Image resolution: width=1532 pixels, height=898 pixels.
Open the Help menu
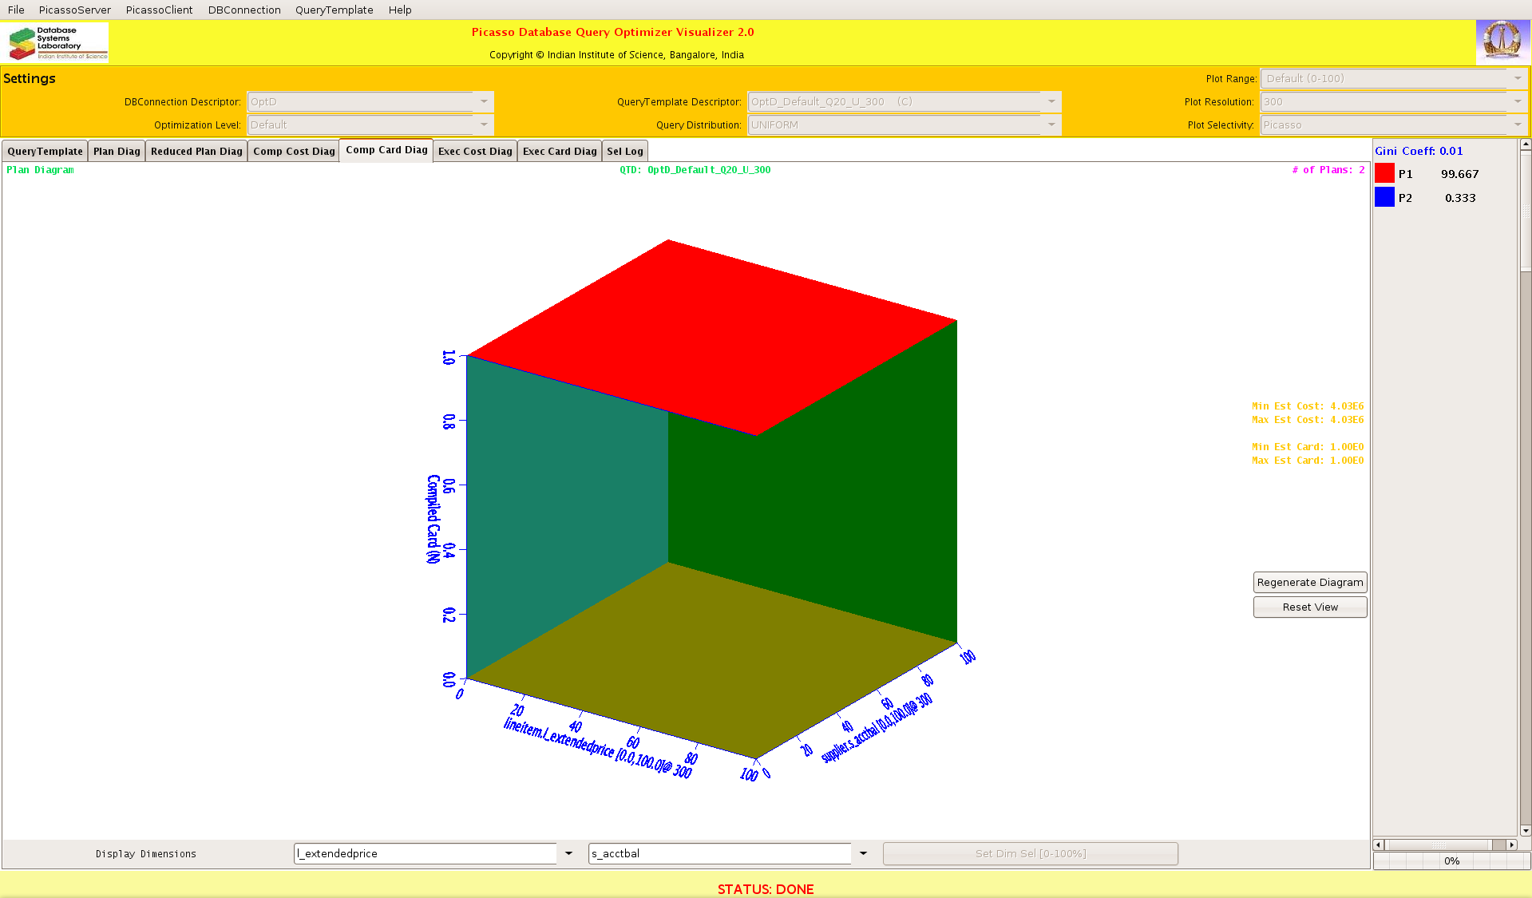pyautogui.click(x=400, y=10)
